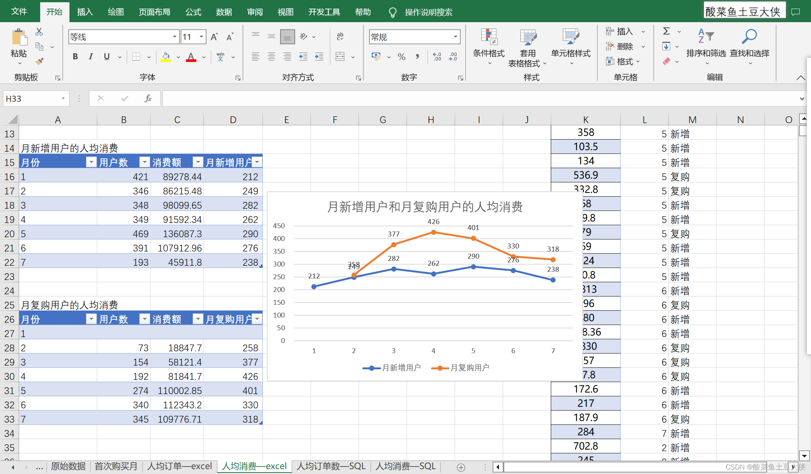
Task: Click the Merge and Center cells icon
Action: coord(340,57)
